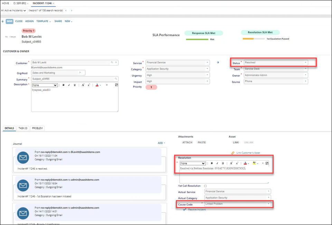The image size is (332, 225).
Task: Open the All Active Incidents filter dropdown
Action: pyautogui.click(x=14, y=10)
